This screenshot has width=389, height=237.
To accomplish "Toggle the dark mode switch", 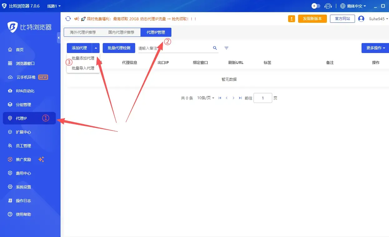I will pyautogui.click(x=316, y=6).
